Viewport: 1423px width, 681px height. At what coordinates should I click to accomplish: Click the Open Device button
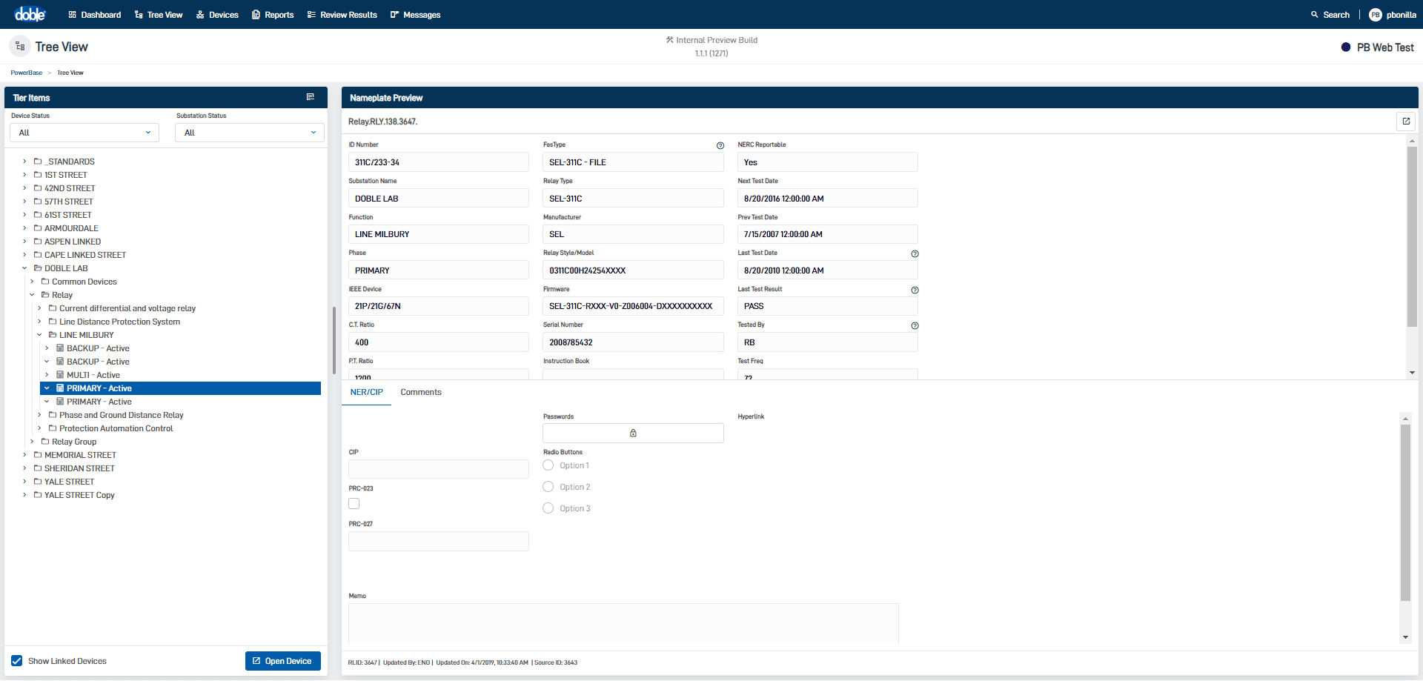(x=283, y=661)
